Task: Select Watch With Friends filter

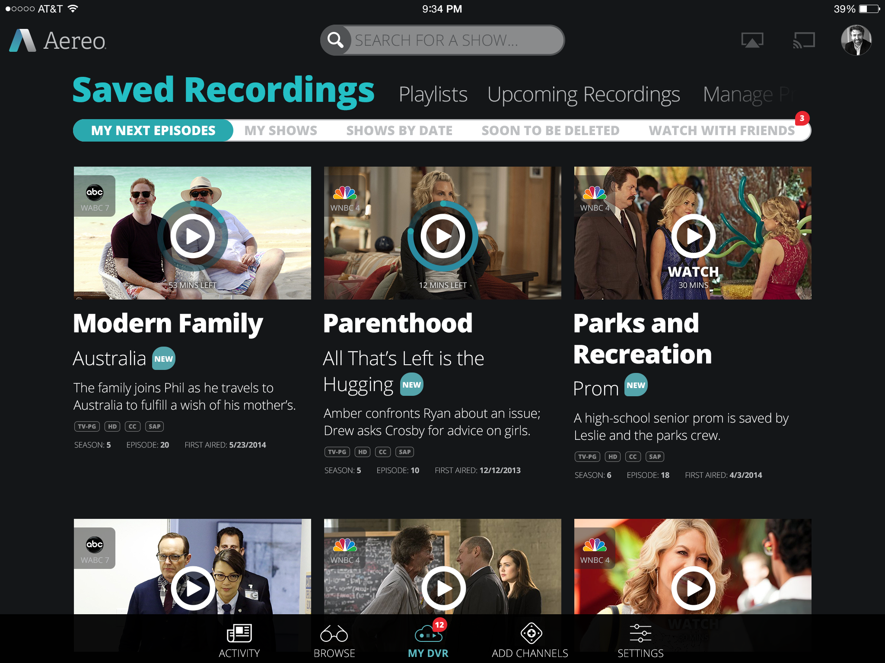Action: click(x=721, y=130)
